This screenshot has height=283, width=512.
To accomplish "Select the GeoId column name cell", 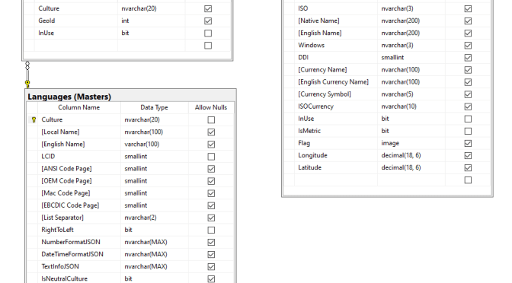I will coord(76,21).
